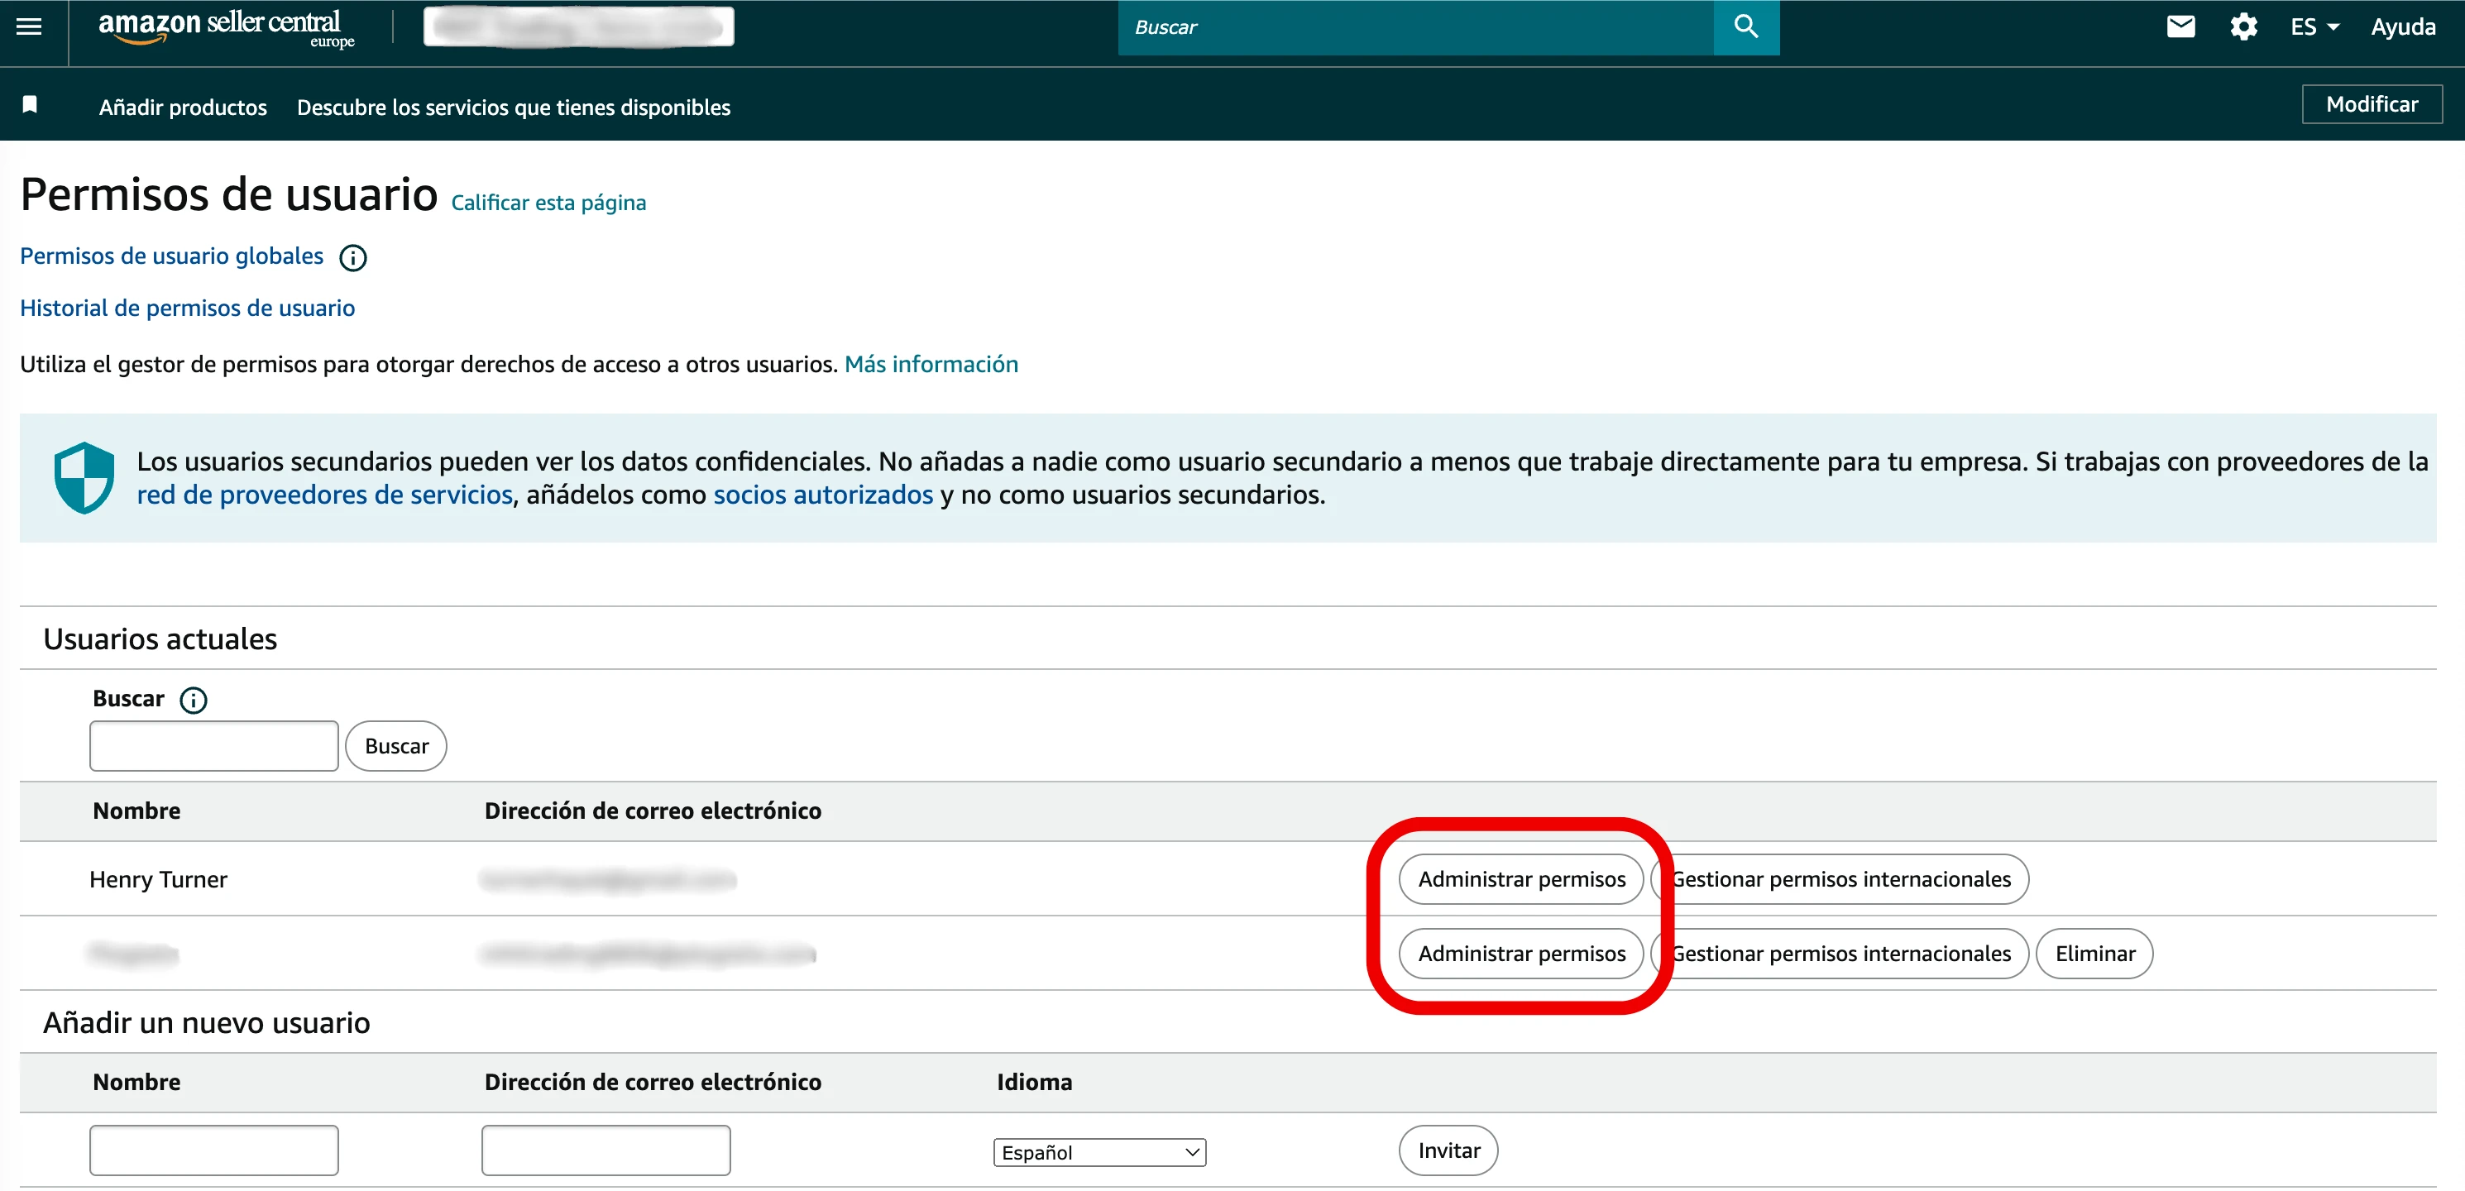The height and width of the screenshot is (1191, 2465).
Task: Click Calificar esta página link
Action: (548, 203)
